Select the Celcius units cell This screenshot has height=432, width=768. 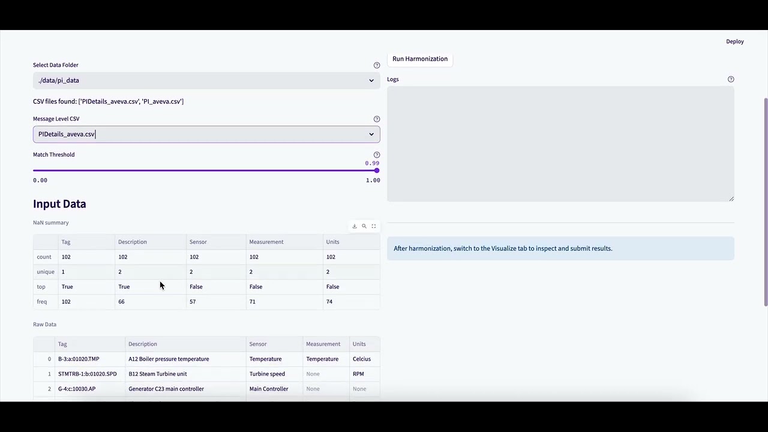pyautogui.click(x=365, y=359)
